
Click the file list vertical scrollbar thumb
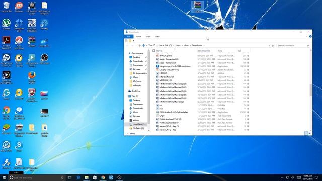pyautogui.click(x=311, y=90)
